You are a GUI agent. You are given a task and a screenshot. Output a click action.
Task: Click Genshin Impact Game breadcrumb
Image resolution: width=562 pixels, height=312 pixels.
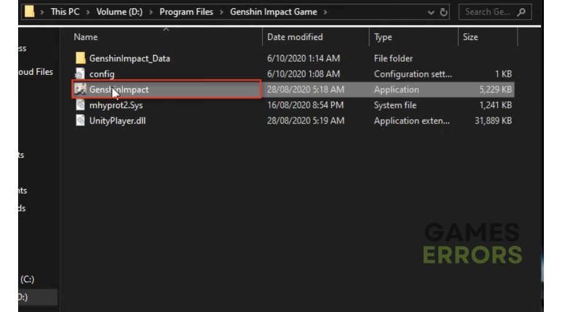274,12
